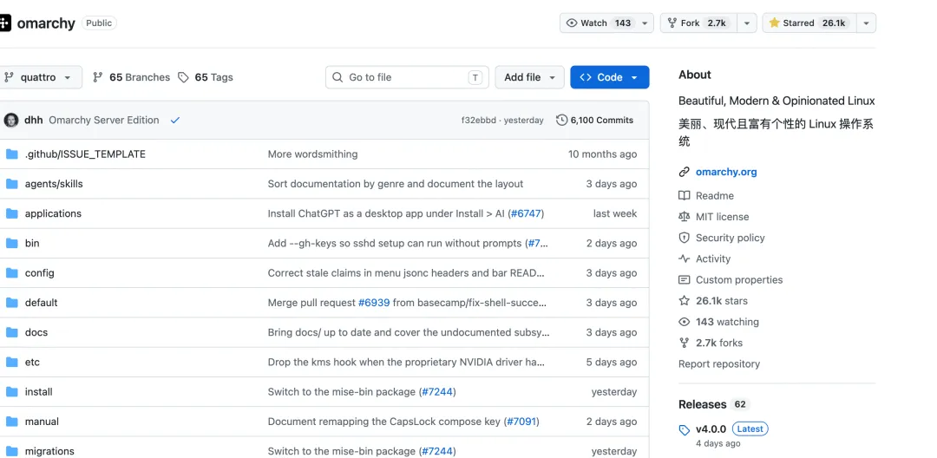937x458 pixels.
Task: Open the quattro branch selector dropdown
Action: pos(41,77)
